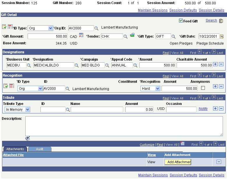Open Tribute ID lookup magnifier

pyautogui.click(x=68, y=110)
